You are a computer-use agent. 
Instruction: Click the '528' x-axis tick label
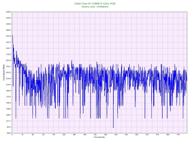point(137,135)
